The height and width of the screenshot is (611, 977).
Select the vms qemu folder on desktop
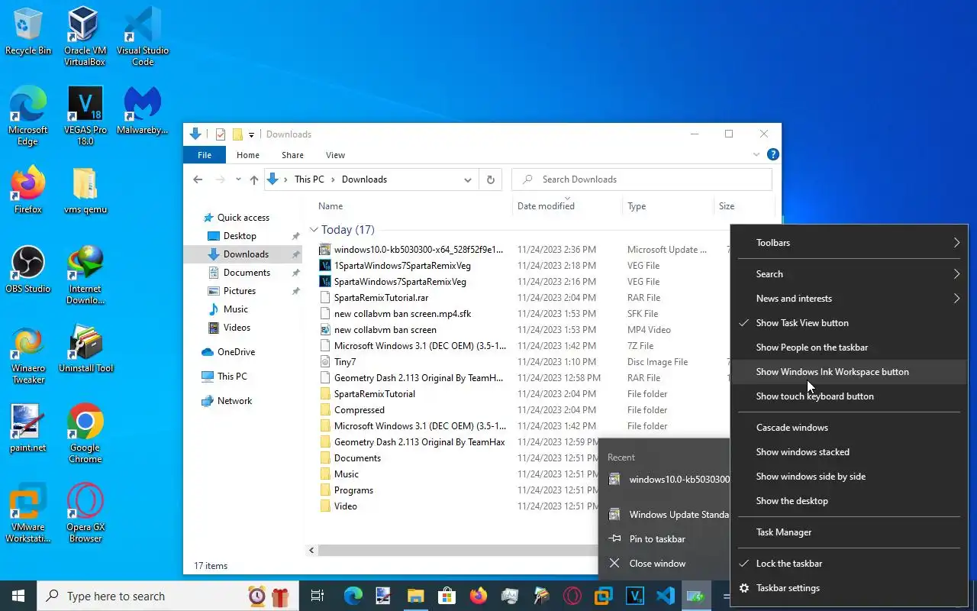pyautogui.click(x=85, y=190)
